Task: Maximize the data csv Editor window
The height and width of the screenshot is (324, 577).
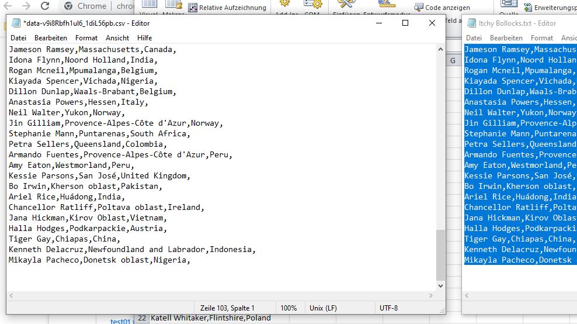Action: click(x=405, y=23)
